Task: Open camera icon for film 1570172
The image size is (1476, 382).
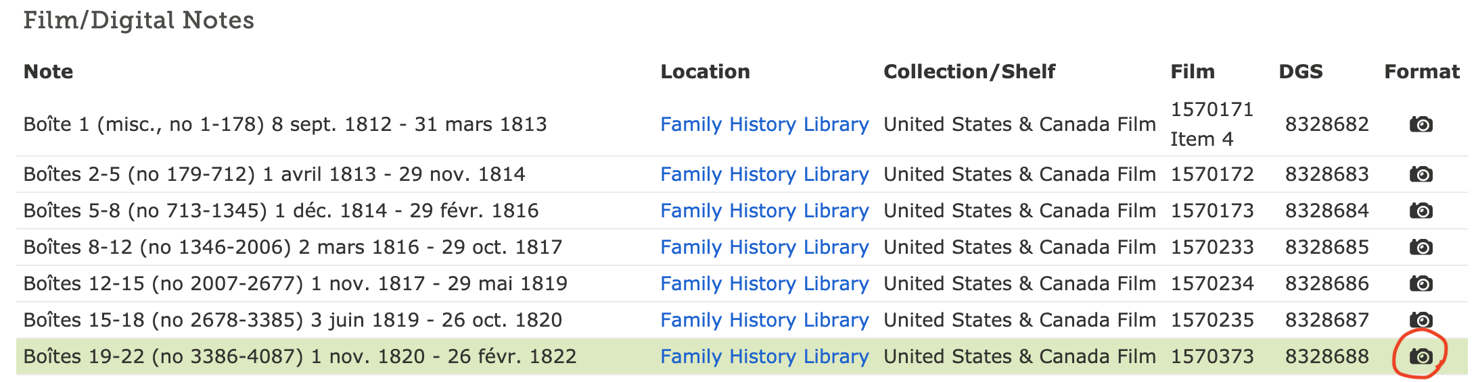Action: [1421, 175]
